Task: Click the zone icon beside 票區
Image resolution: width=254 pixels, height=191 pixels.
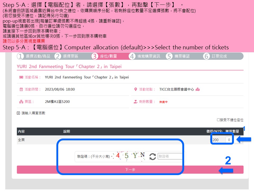Action: pyautogui.click(x=21, y=102)
